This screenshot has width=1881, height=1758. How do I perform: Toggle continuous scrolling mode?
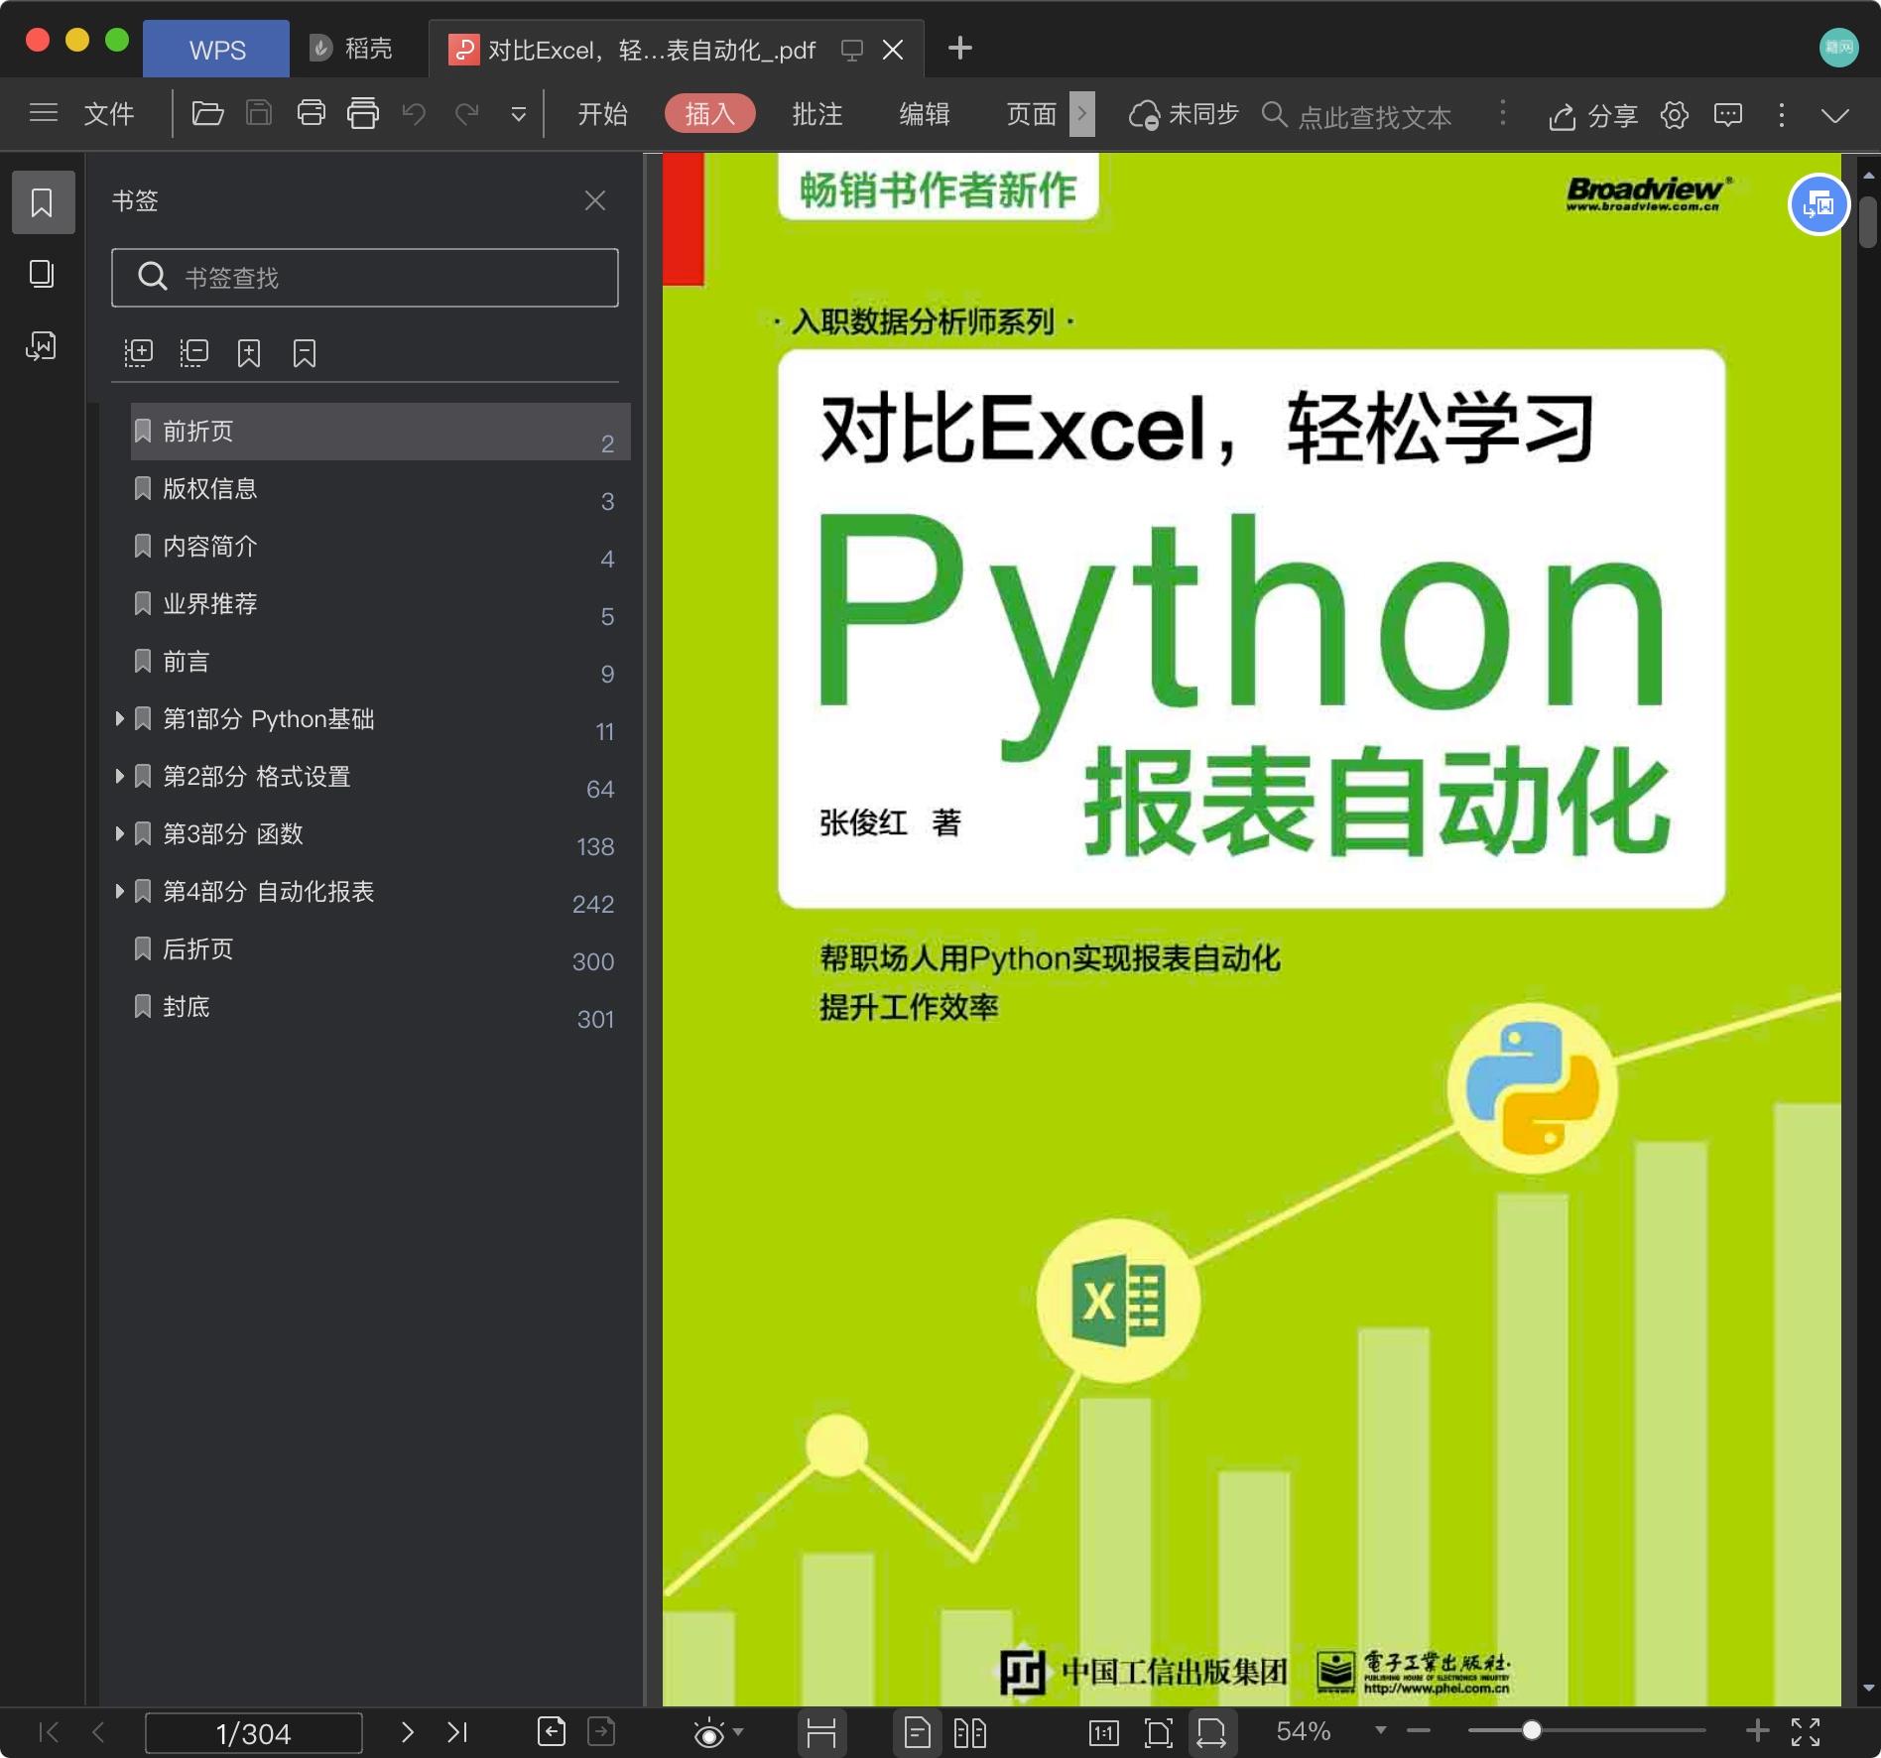(x=821, y=1733)
